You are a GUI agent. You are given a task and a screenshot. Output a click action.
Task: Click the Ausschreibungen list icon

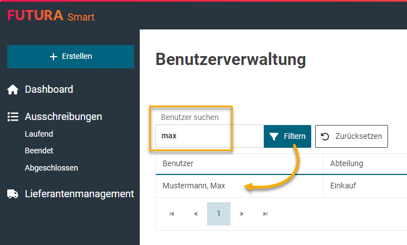point(13,117)
